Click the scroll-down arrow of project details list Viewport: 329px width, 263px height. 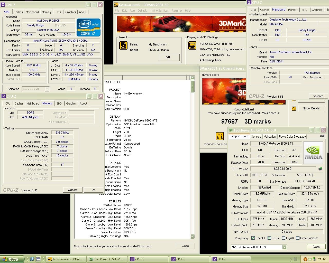(x=193, y=236)
